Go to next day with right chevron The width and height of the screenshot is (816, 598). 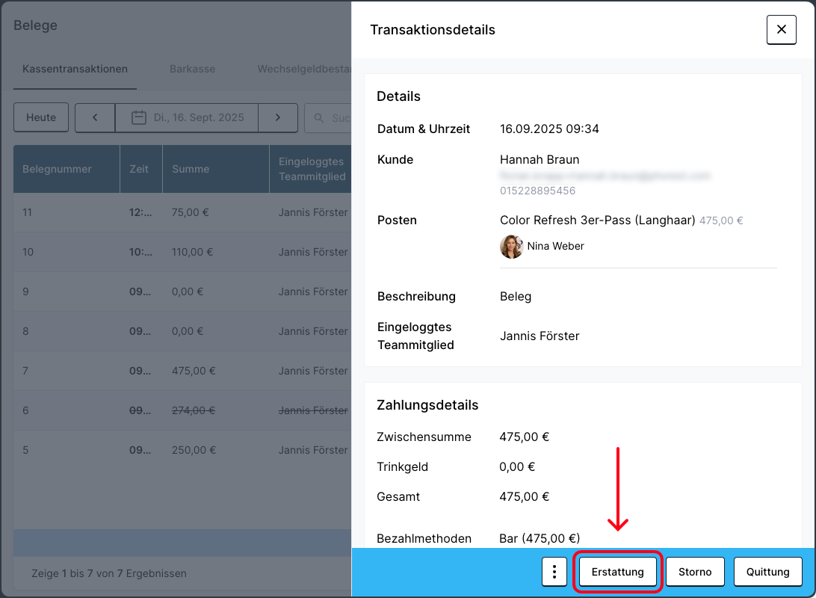277,118
